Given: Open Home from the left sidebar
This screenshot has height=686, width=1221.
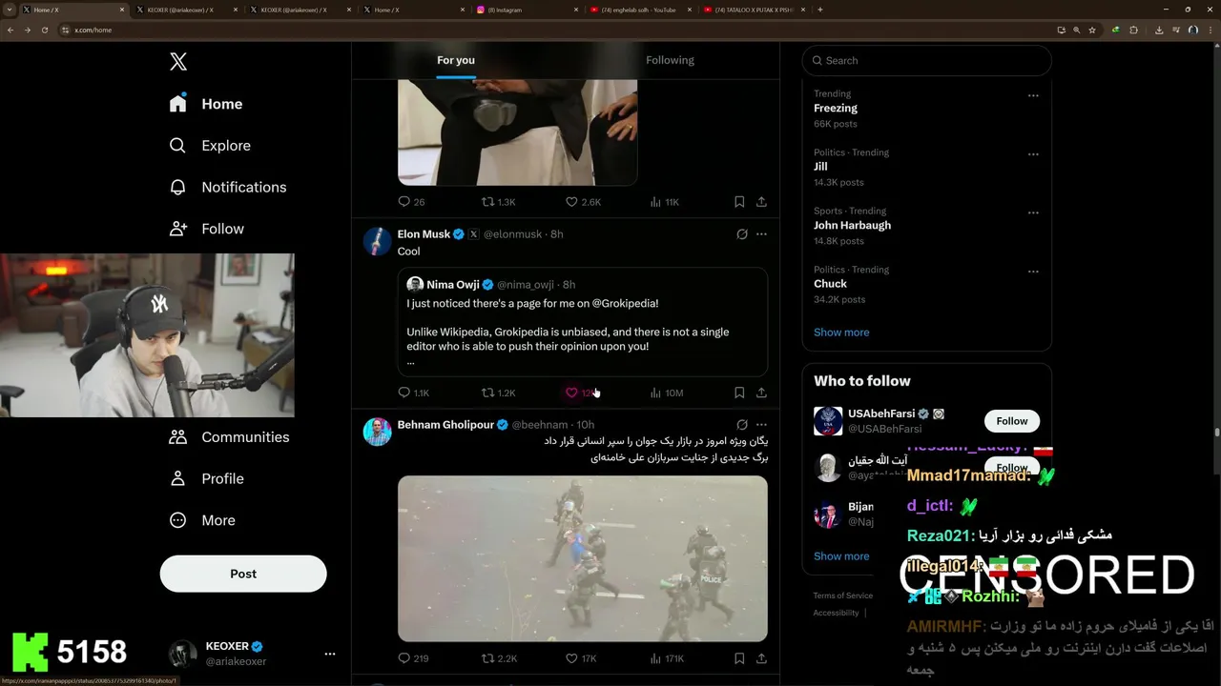Looking at the screenshot, I should click(206, 104).
